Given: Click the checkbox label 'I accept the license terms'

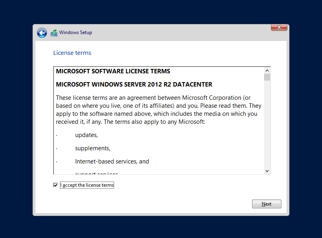Looking at the screenshot, I should pyautogui.click(x=87, y=185).
